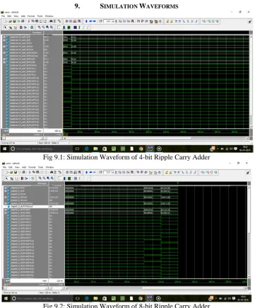Click run length field in 4-bit adder window

(x=109, y=21)
